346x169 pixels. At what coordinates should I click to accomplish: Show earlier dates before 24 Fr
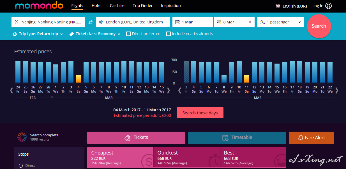(11, 90)
